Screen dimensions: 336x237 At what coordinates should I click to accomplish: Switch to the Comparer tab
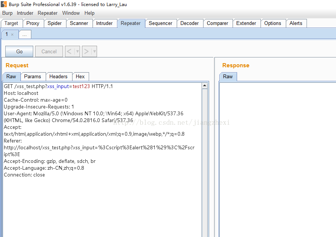218,23
